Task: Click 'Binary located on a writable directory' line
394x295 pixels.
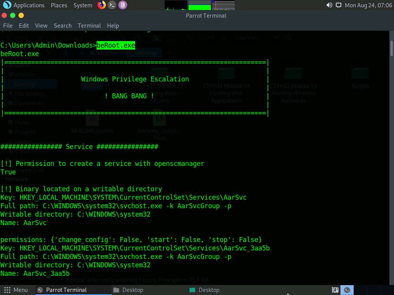Action: tap(81, 189)
